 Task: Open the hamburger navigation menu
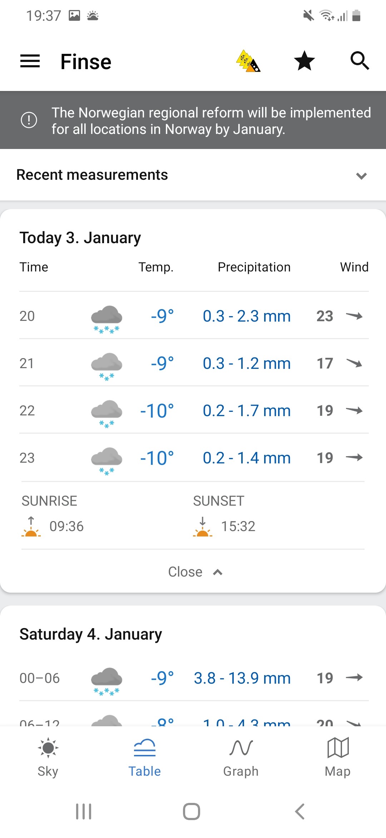click(30, 61)
